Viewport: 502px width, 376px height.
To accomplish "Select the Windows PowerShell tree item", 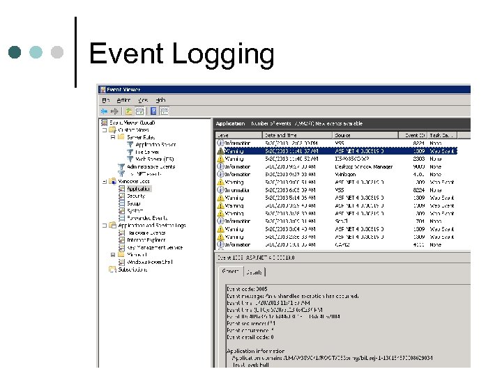I will [x=150, y=262].
